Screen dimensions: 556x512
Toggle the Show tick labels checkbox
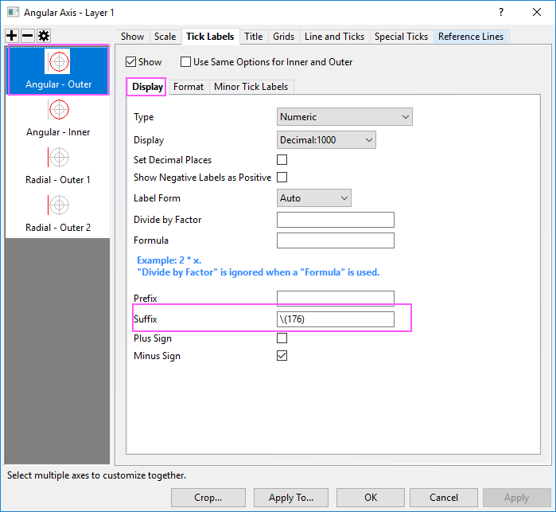coord(131,61)
